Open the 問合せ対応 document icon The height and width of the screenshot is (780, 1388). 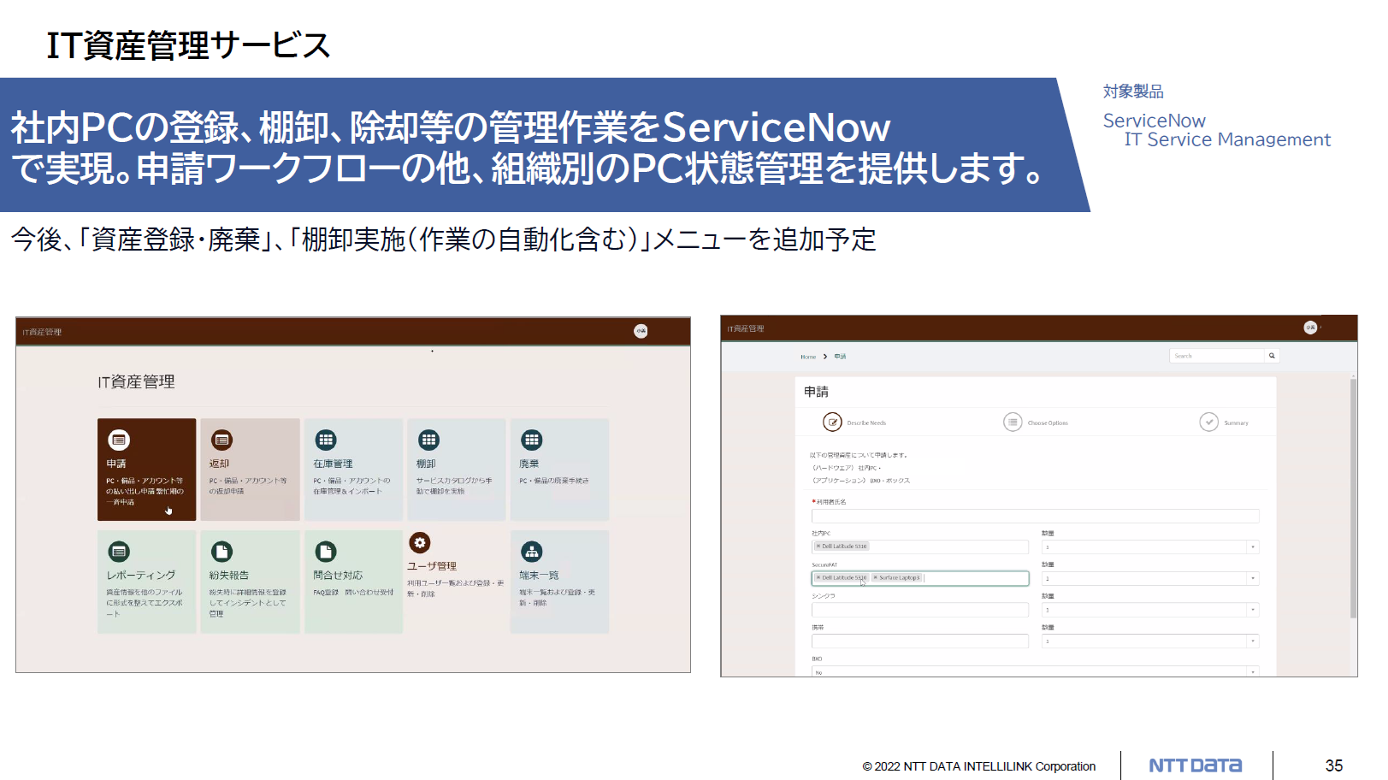(x=325, y=552)
